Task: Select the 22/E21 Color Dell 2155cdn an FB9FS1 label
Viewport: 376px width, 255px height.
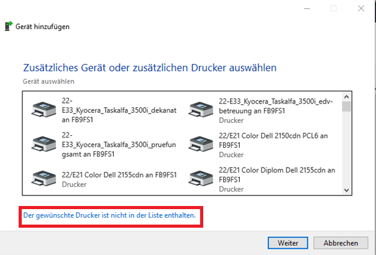Action: pos(119,175)
